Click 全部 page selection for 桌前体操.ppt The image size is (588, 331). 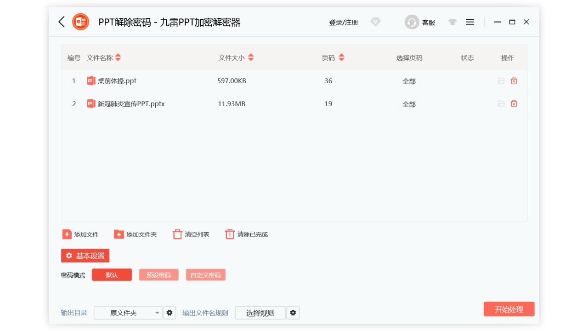point(408,80)
